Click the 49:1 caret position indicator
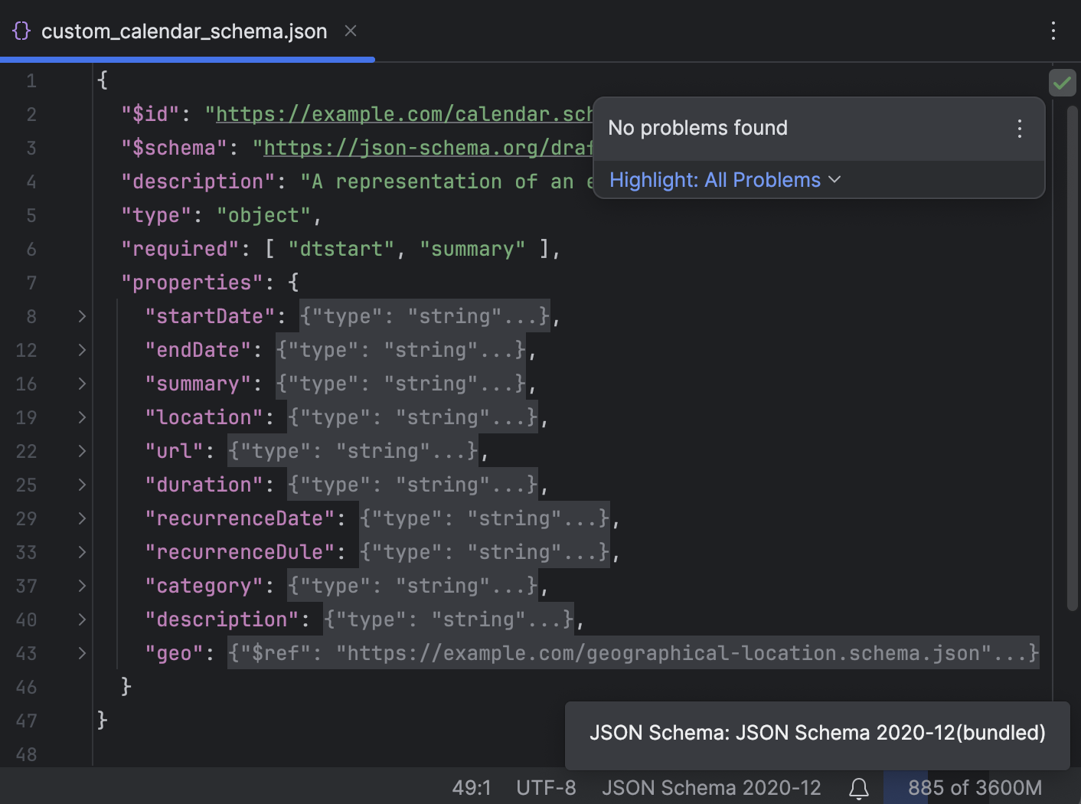Screen dimensions: 1081x804 pyautogui.click(x=472, y=787)
